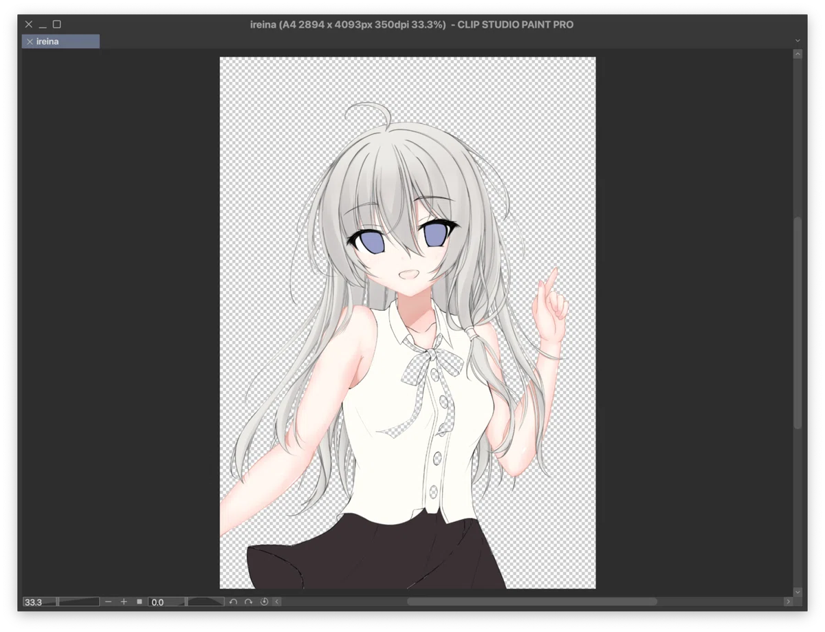This screenshot has height=632, width=825.
Task: Click the horizontal scrollbar left arrow
Action: click(x=277, y=602)
